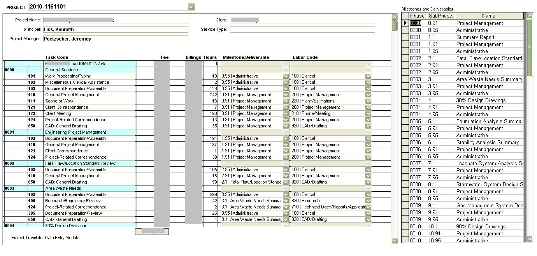This screenshot has height=256, width=537.
Task: Open labor code dropdown for Miscellaneous Clerical Assistance row
Action: tap(368, 82)
